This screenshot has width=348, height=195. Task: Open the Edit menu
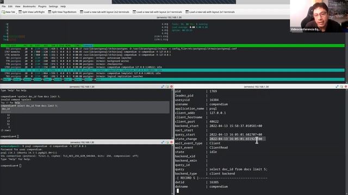tap(10, 6)
